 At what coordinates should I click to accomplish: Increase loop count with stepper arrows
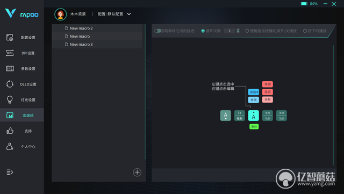point(238,30)
